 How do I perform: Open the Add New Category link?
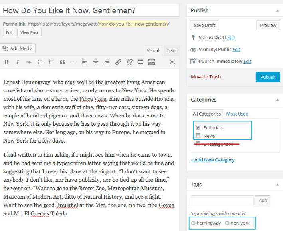pos(212,160)
